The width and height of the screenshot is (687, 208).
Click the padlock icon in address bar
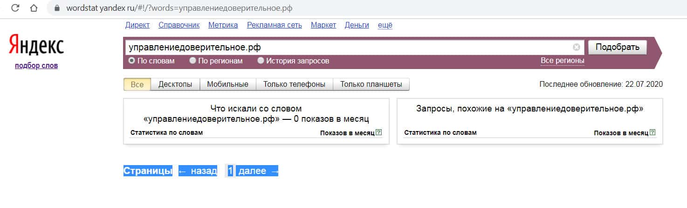(58, 8)
